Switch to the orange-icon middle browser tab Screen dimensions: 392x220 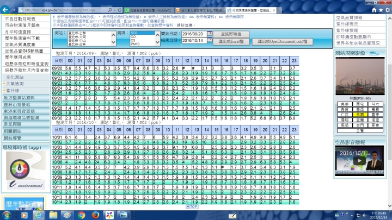[x=200, y=10]
